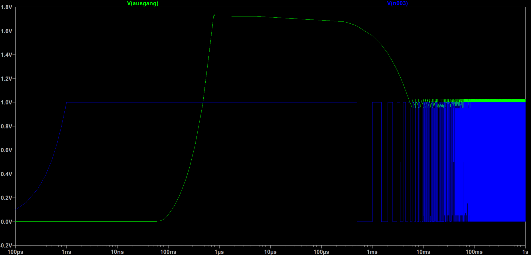Click the 1.2V voltage axis label
The image size is (531, 255).
pos(7,79)
